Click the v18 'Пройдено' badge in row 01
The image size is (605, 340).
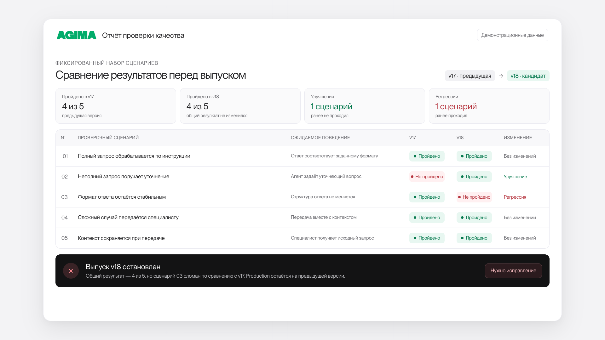pyautogui.click(x=474, y=156)
